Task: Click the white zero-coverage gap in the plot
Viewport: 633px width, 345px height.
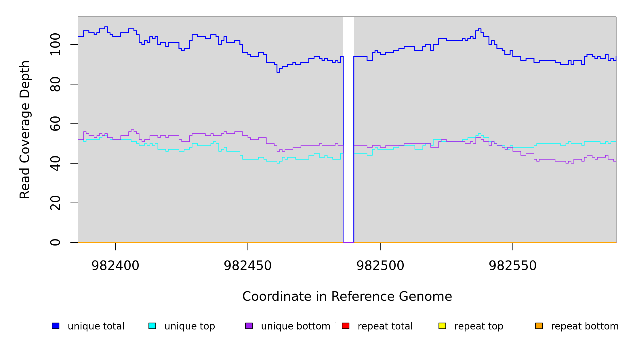Action: click(348, 129)
